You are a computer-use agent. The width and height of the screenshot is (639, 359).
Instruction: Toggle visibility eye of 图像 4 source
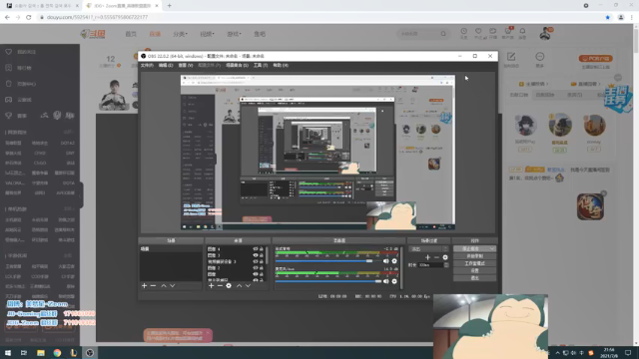[256, 248]
